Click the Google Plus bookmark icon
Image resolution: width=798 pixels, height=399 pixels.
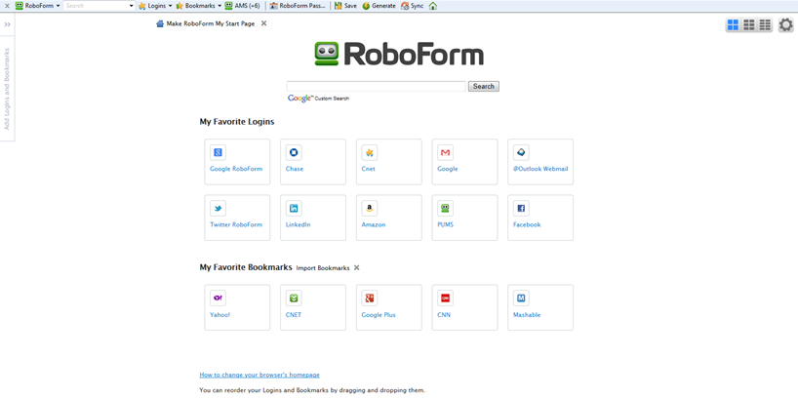point(370,299)
